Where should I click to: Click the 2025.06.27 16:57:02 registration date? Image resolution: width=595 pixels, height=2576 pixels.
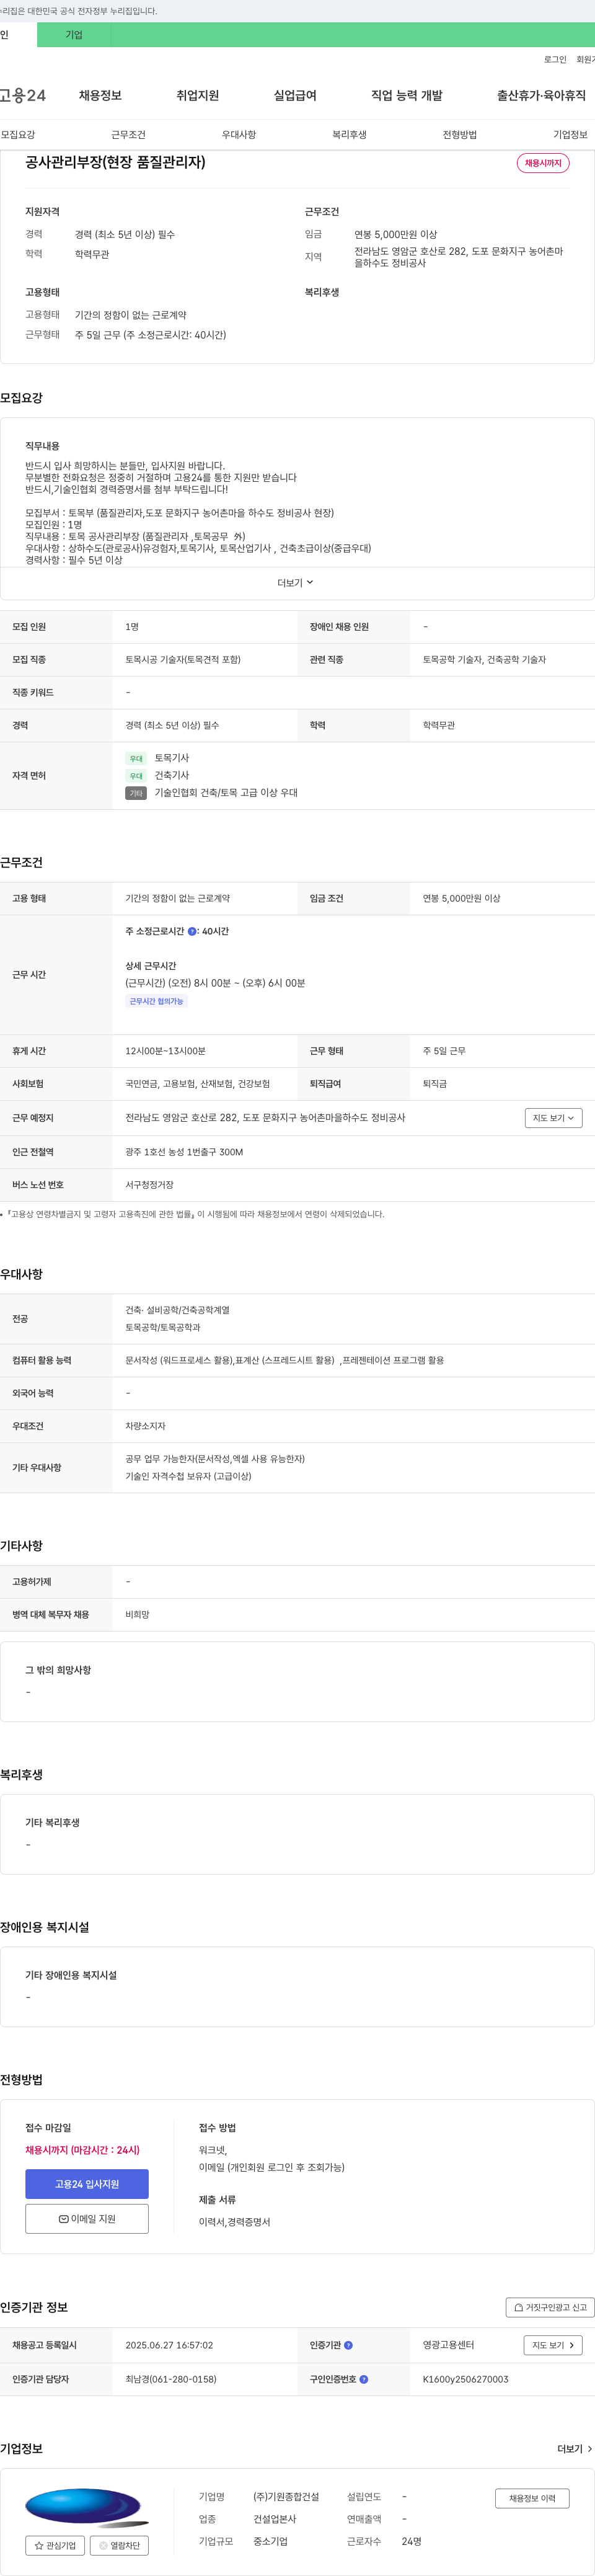tap(169, 2346)
